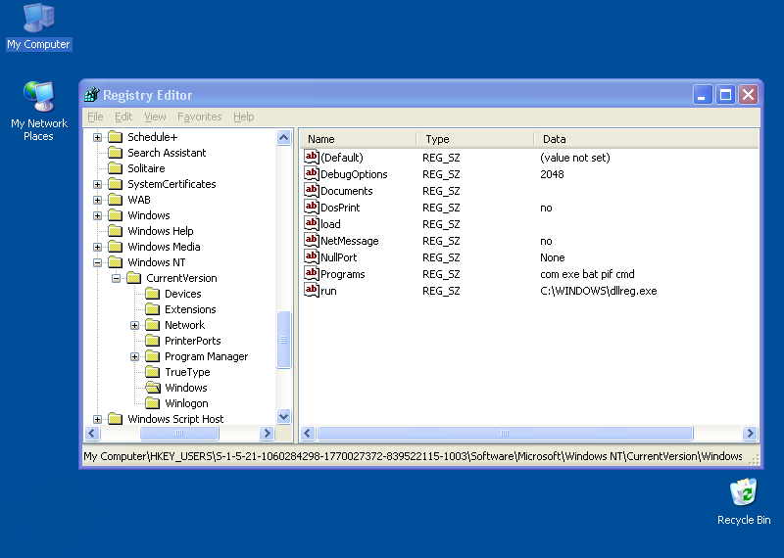
Task: Open the File menu
Action: pos(95,116)
